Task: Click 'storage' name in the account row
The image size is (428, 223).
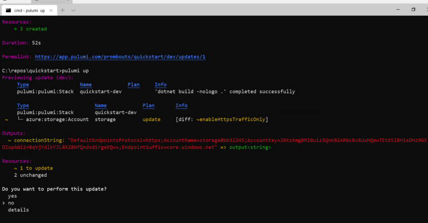Action: tap(105, 120)
